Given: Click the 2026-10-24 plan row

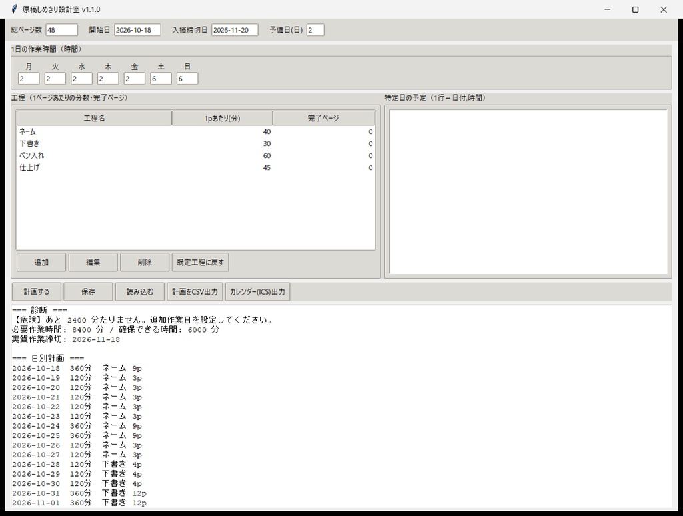Looking at the screenshot, I should [77, 426].
